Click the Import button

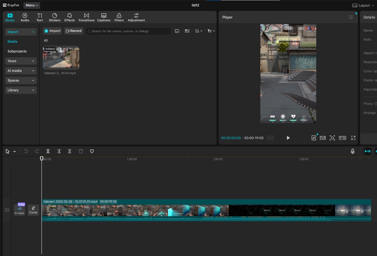pyautogui.click(x=52, y=31)
